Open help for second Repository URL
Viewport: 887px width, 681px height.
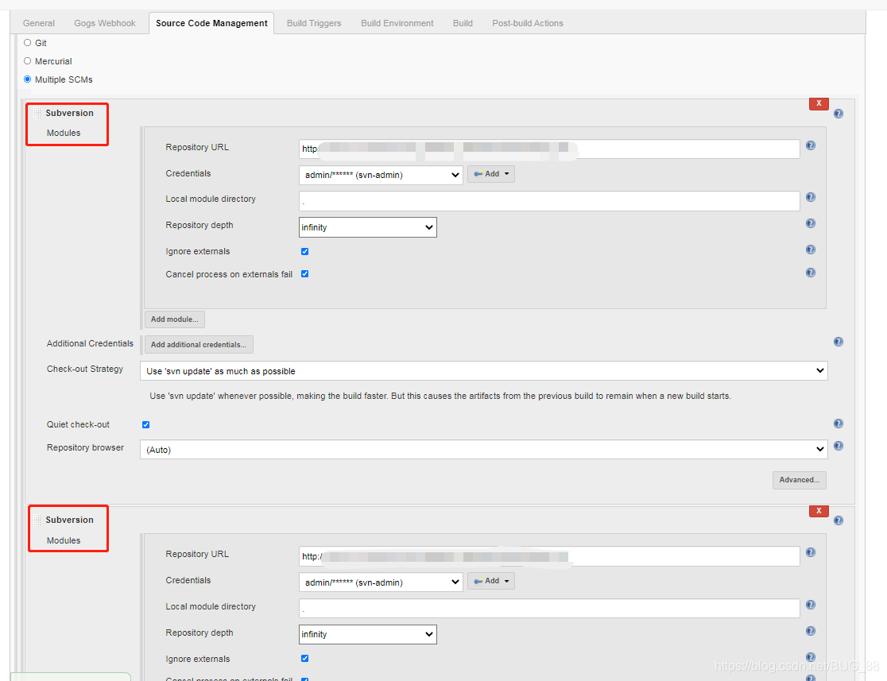(811, 552)
